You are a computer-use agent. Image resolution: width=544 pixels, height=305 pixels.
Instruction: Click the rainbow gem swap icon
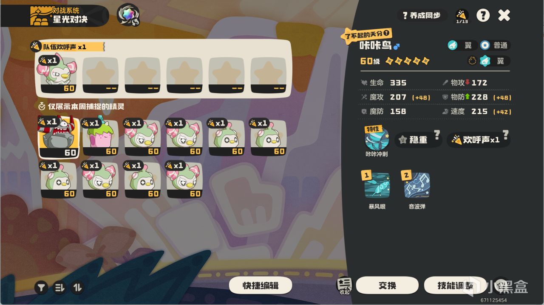click(128, 15)
